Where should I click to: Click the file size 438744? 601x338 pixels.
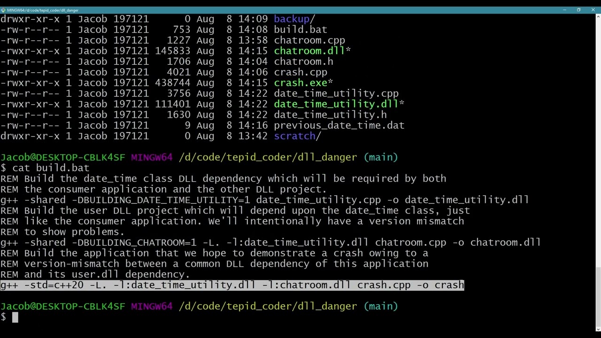pyautogui.click(x=173, y=83)
